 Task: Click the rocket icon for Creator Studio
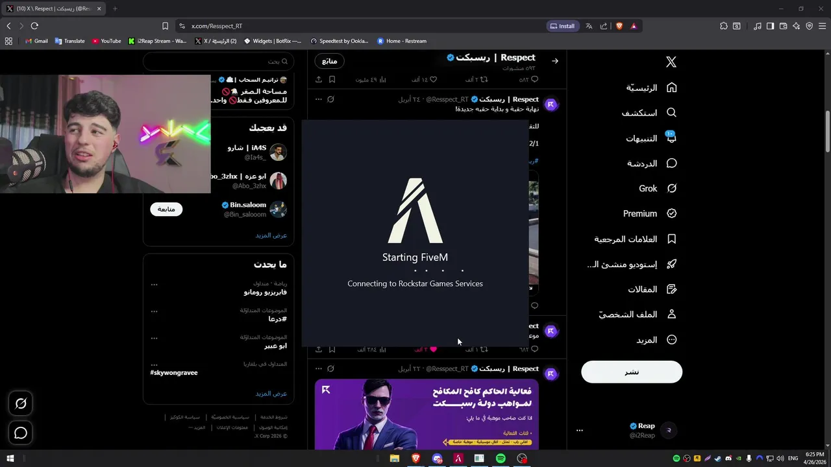click(672, 264)
